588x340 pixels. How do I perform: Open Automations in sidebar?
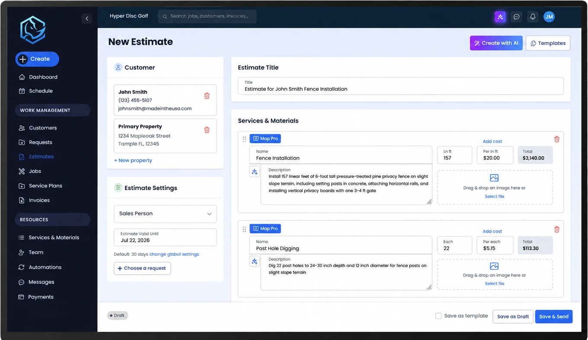pos(45,267)
